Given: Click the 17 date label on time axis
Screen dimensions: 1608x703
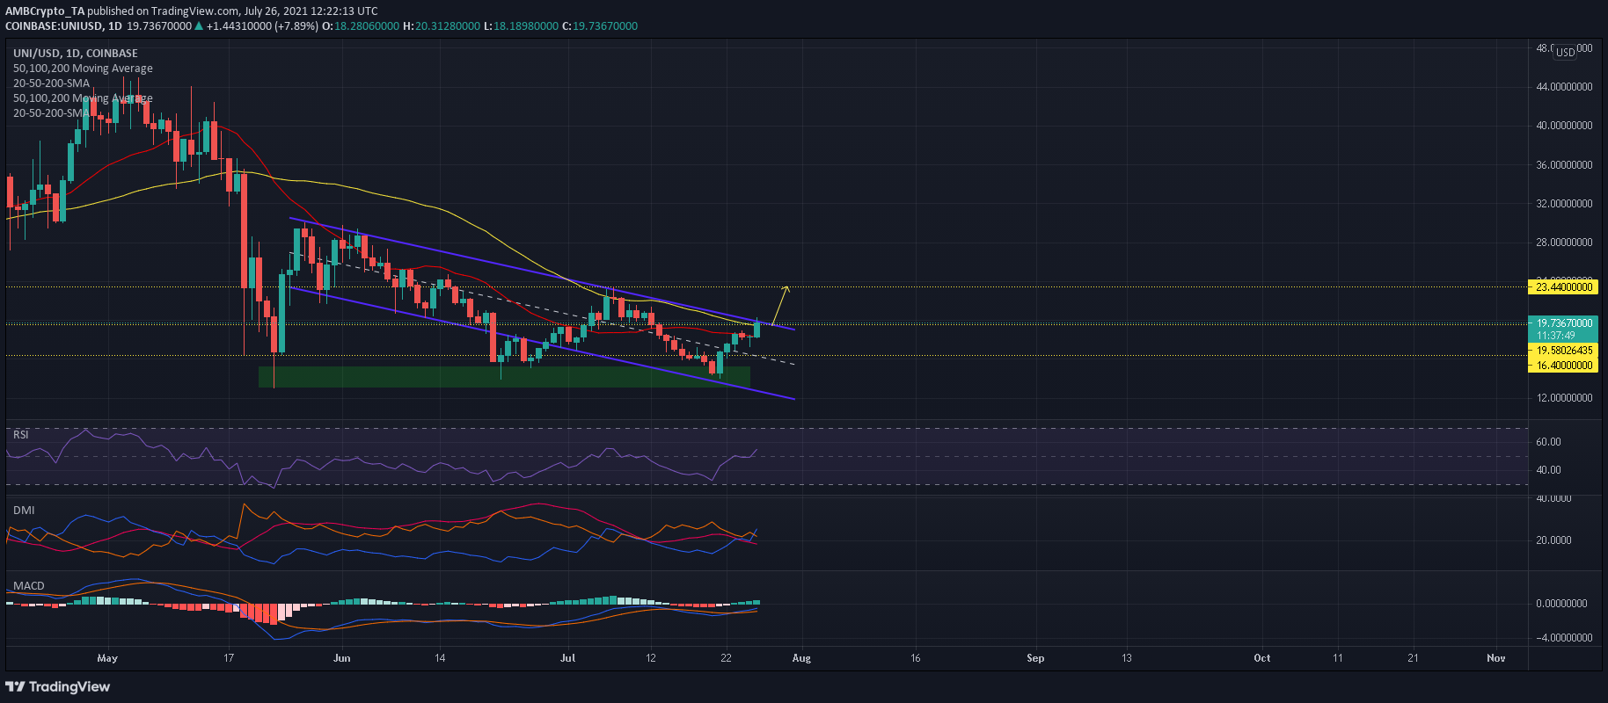Looking at the screenshot, I should pyautogui.click(x=229, y=658).
